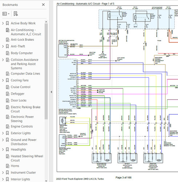The height and width of the screenshot is (182, 178).
Task: Expand the Cooling Fans bookmark
Action: click(x=3, y=80)
